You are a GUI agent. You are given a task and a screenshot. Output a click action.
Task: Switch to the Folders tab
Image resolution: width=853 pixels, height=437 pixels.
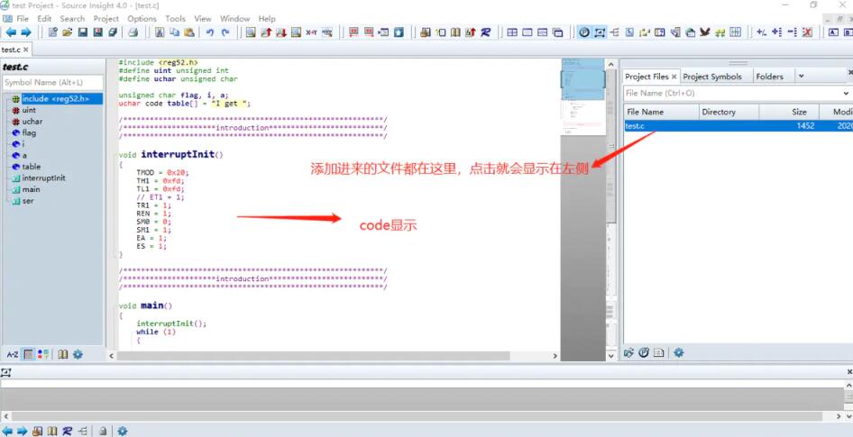click(770, 77)
